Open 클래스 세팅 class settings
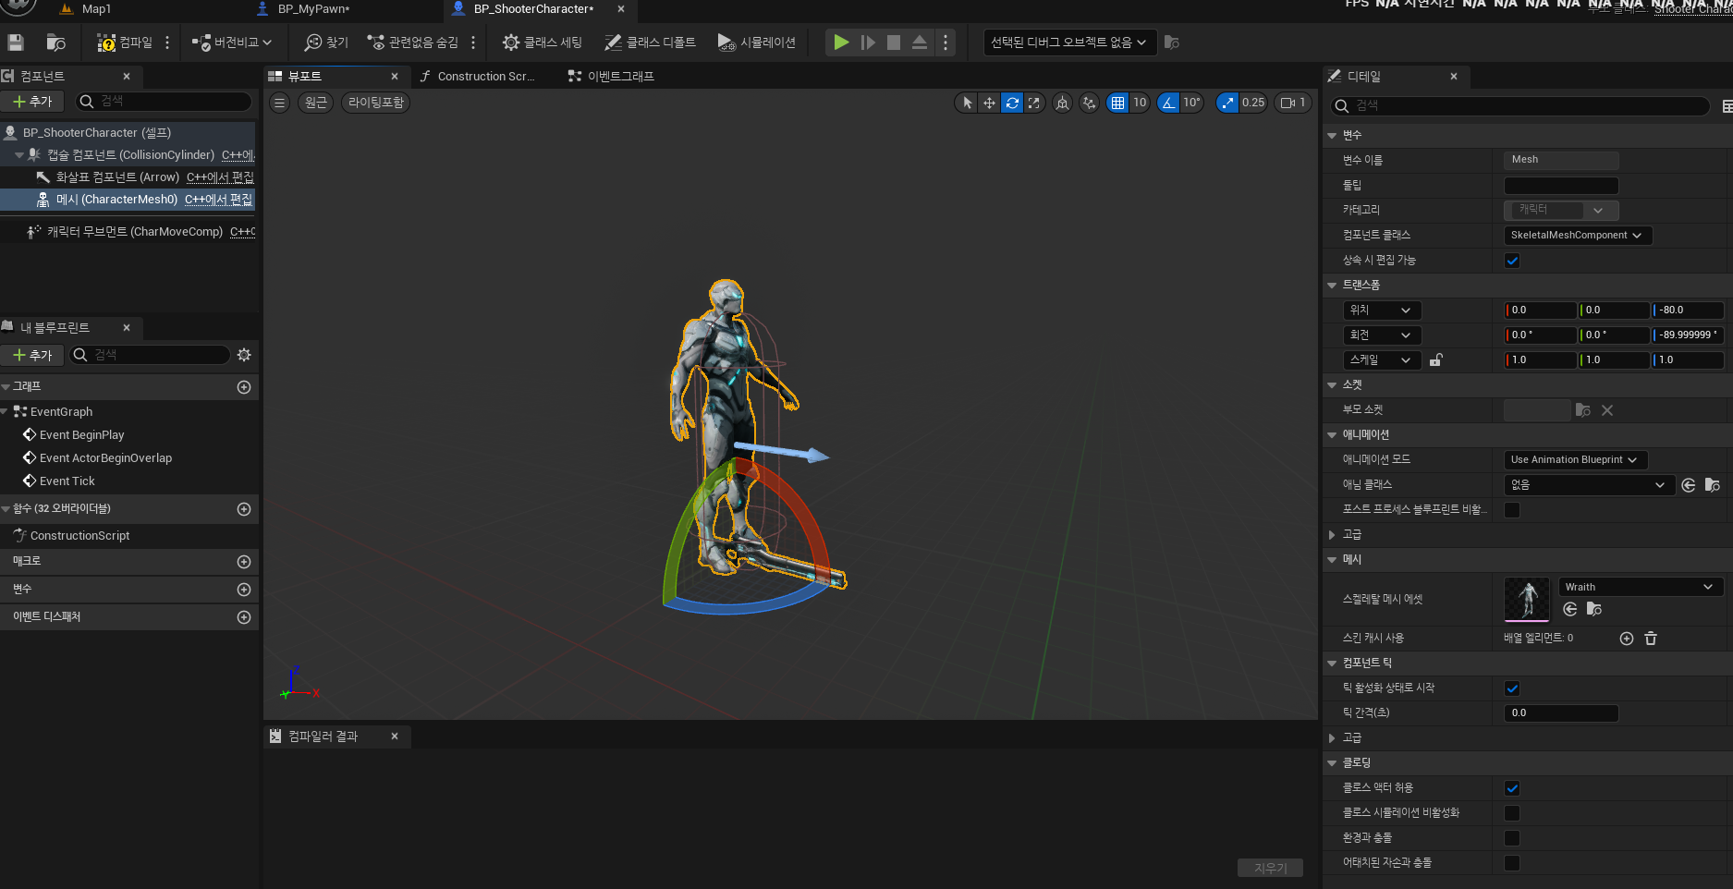The height and width of the screenshot is (889, 1733). (x=542, y=43)
